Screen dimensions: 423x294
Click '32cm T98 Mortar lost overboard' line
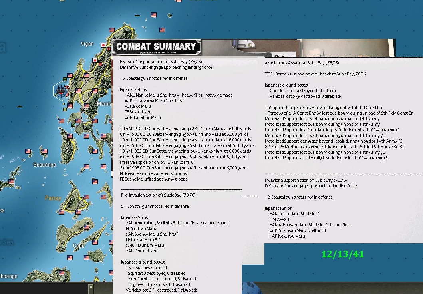(334, 147)
